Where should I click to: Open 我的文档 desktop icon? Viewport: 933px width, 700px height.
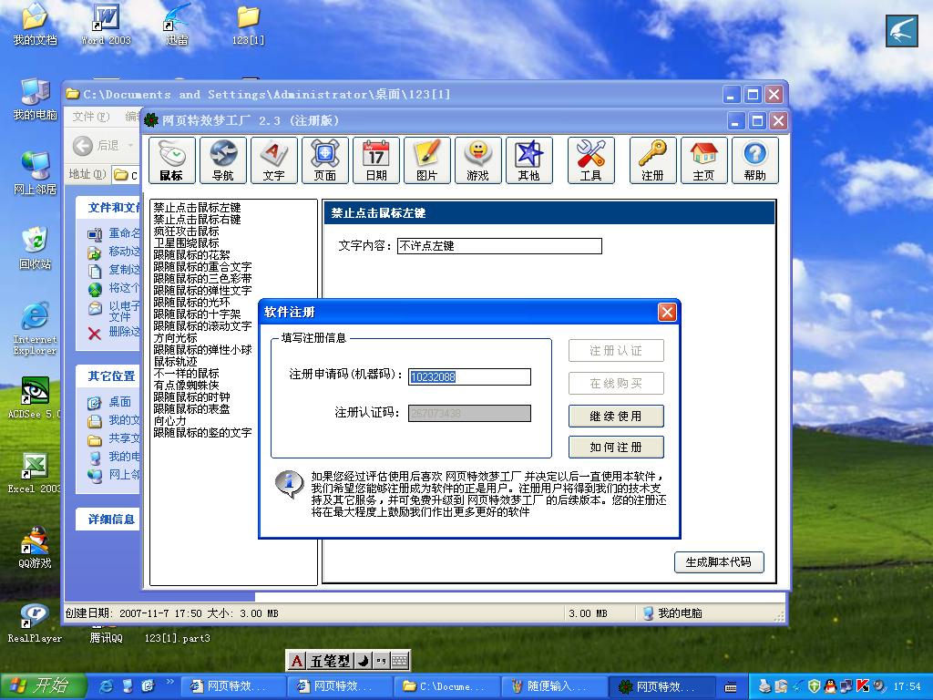point(36,24)
